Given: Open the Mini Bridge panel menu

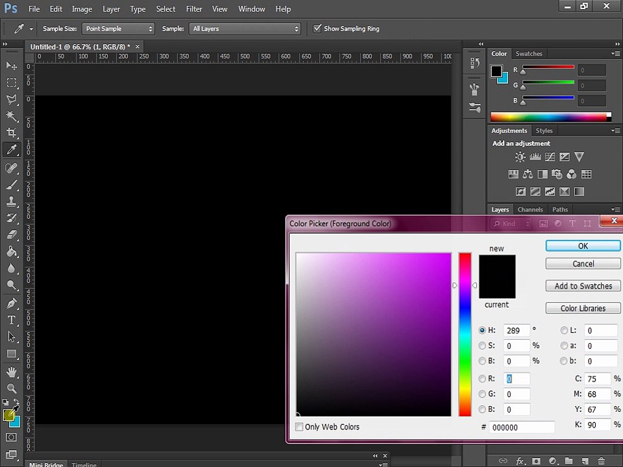Looking at the screenshot, I should (383, 464).
